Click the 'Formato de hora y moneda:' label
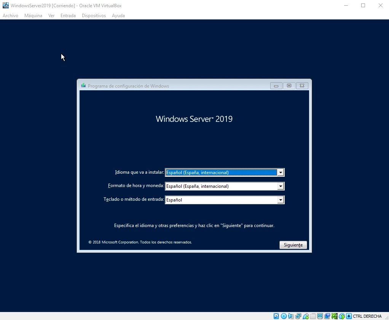The width and height of the screenshot is (389, 320). pyautogui.click(x=136, y=186)
